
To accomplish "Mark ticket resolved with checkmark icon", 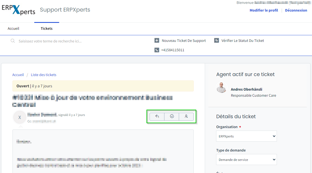I will coord(172,117).
